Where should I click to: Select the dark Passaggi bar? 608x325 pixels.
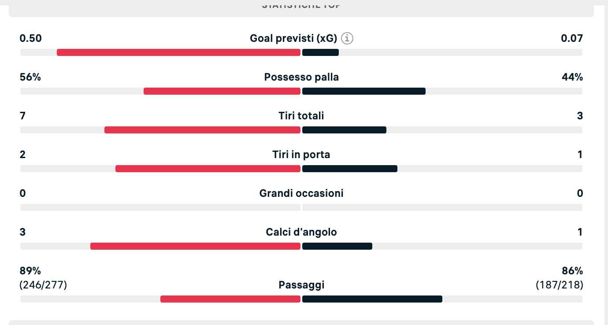372,299
